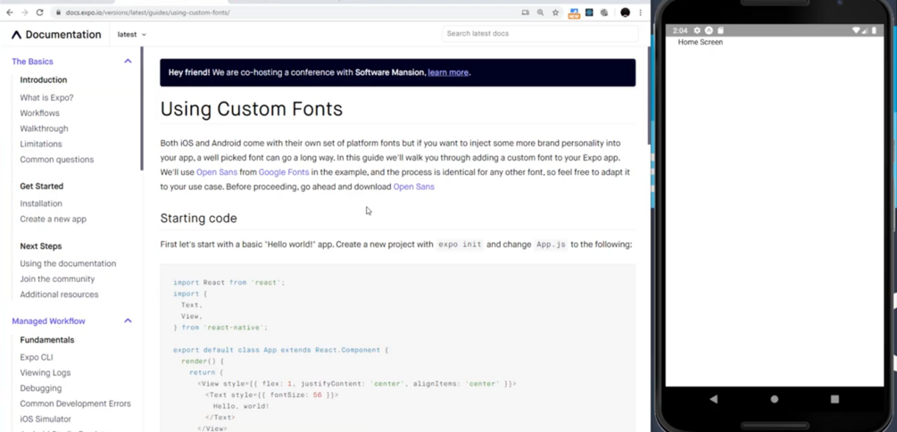Tap the Expo icon in emulator status bar
The image size is (897, 432).
(x=709, y=30)
